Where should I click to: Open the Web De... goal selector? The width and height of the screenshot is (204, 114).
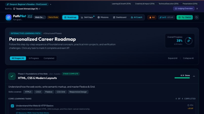pos(40,17)
